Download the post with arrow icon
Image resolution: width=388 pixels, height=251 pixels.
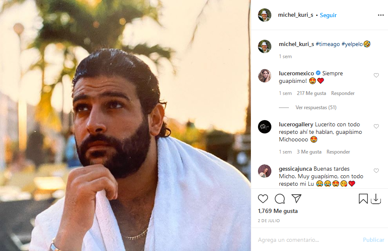[x=376, y=199]
